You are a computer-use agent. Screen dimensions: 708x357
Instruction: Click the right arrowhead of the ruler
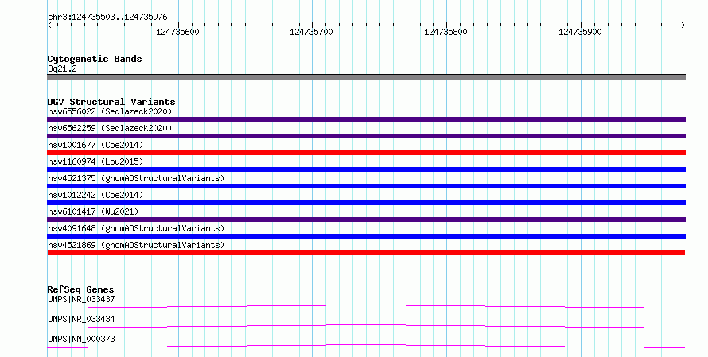[683, 25]
